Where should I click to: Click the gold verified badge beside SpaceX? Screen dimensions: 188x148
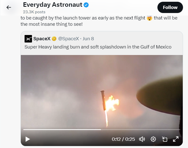point(54,39)
